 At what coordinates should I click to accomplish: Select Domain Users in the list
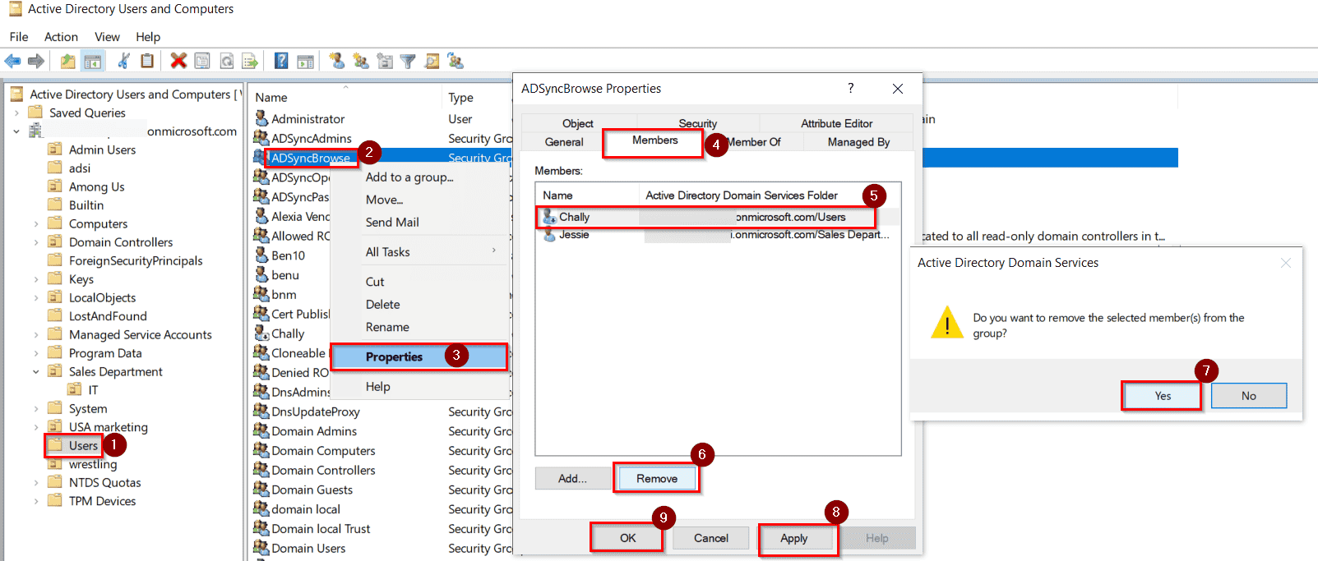click(308, 548)
